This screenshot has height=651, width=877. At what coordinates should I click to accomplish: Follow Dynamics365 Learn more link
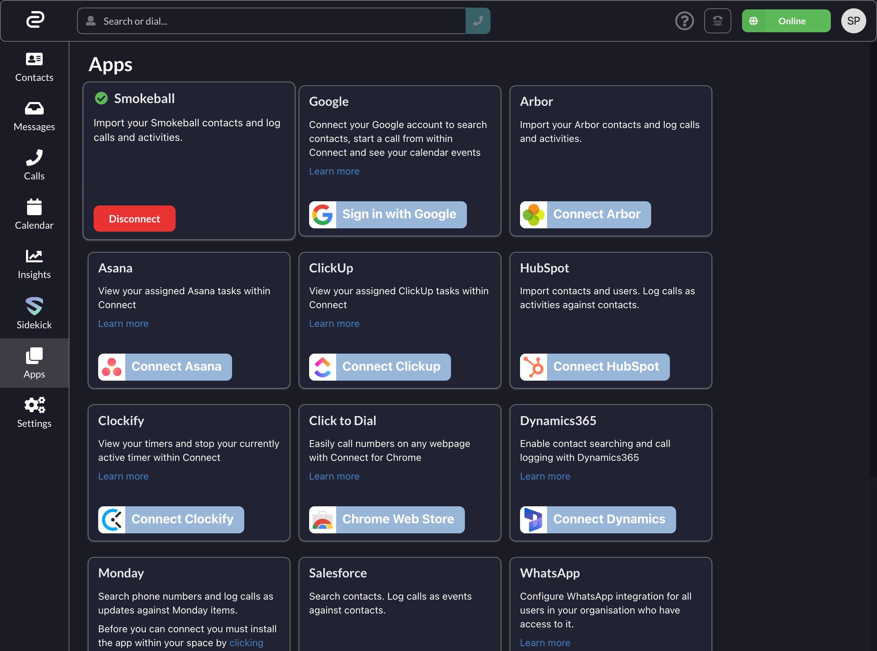(545, 476)
